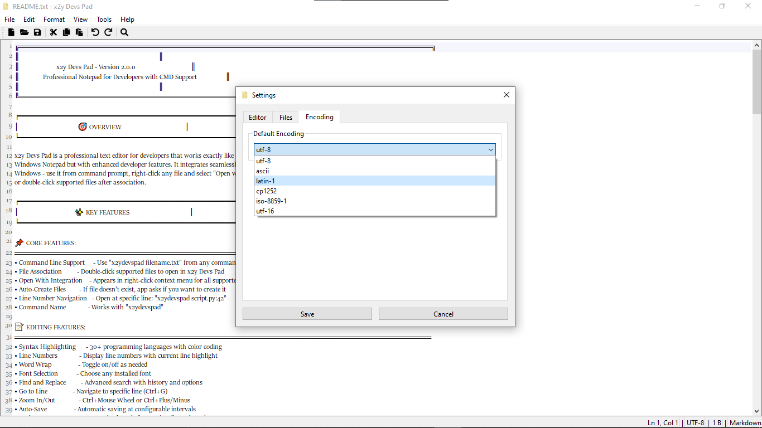The width and height of the screenshot is (762, 428).
Task: Click the KEY FEATURES heading in the editor
Action: (108, 212)
